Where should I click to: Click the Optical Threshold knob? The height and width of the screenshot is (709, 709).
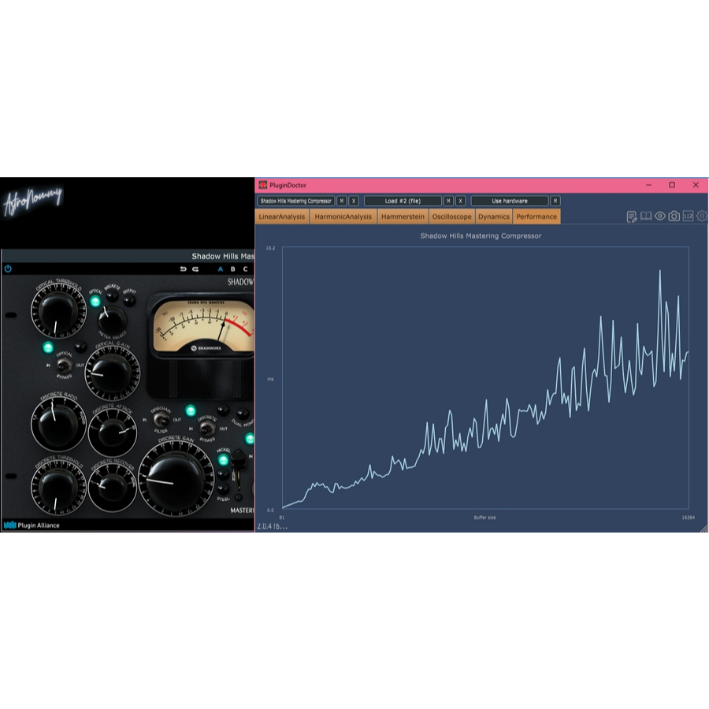click(58, 312)
